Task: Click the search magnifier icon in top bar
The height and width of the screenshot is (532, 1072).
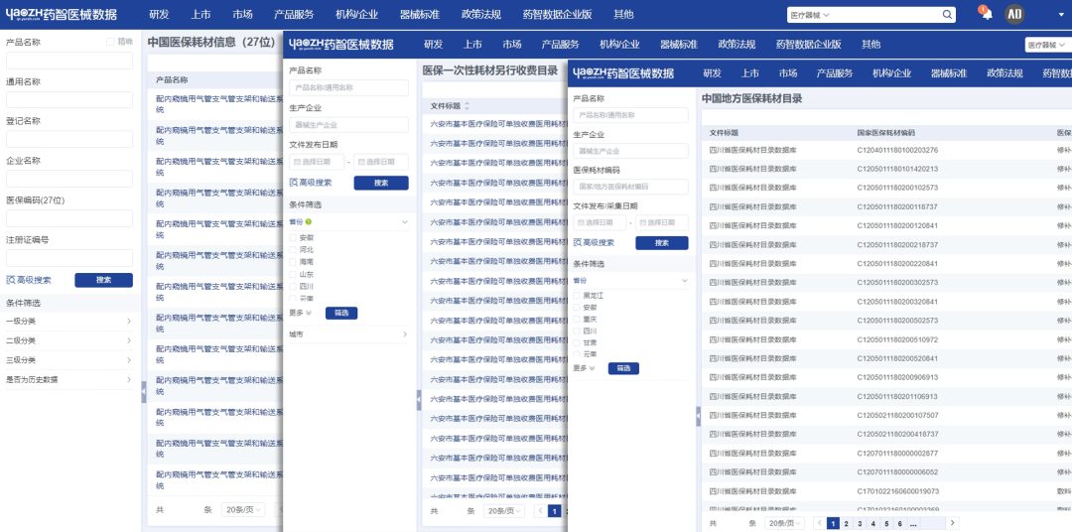Action: pos(948,14)
